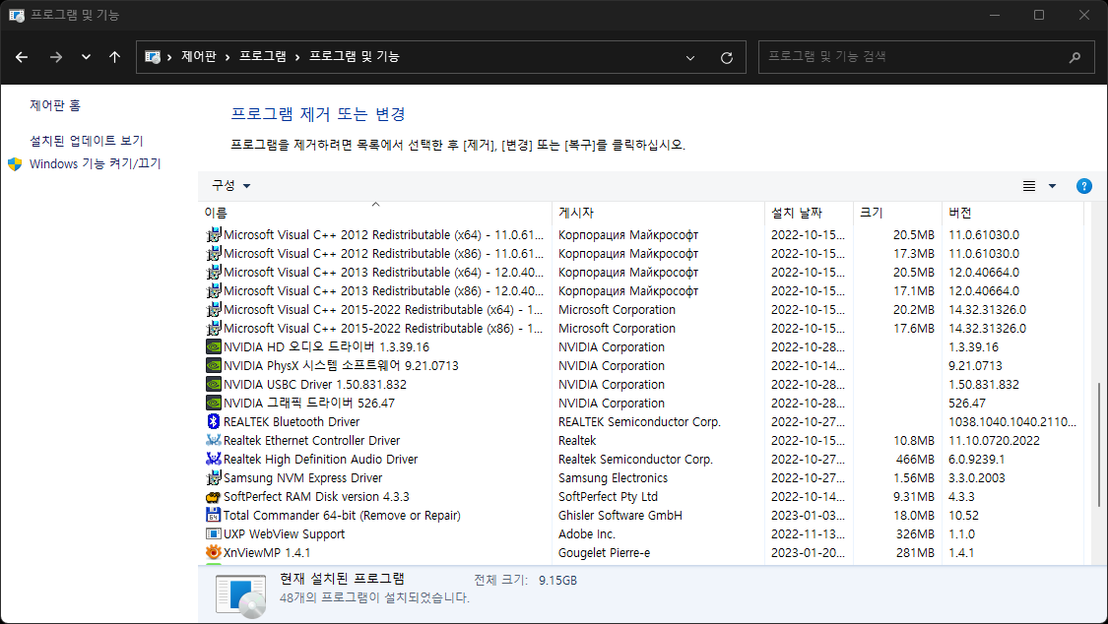Screen dimensions: 1108x624
Task: Select NVIDIA HD 오디오 드라이버 icon
Action: [214, 347]
